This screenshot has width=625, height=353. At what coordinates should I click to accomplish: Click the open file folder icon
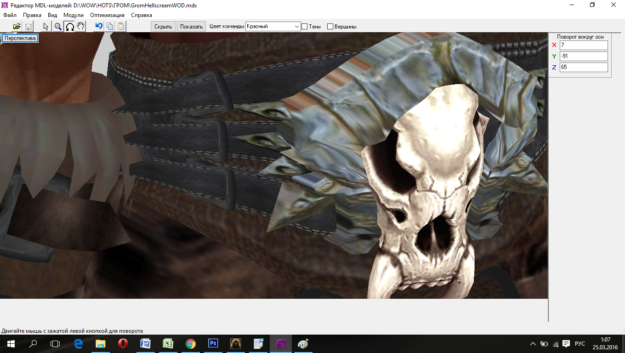[17, 26]
